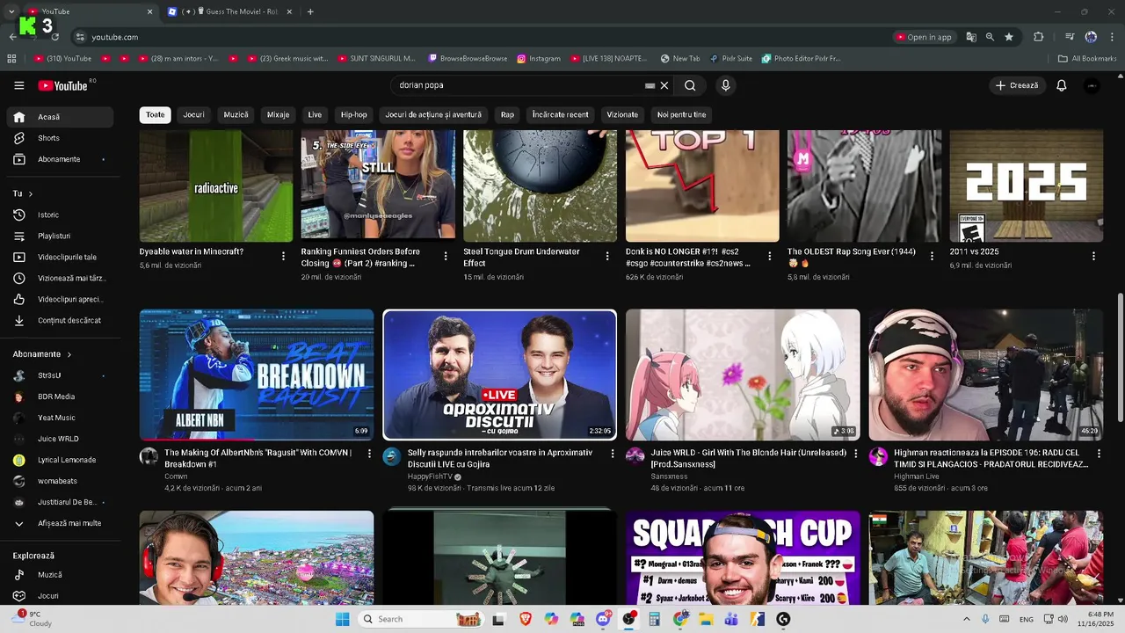Open Comvn channel avatar
Screen dimensions: 1125x633
click(149, 456)
